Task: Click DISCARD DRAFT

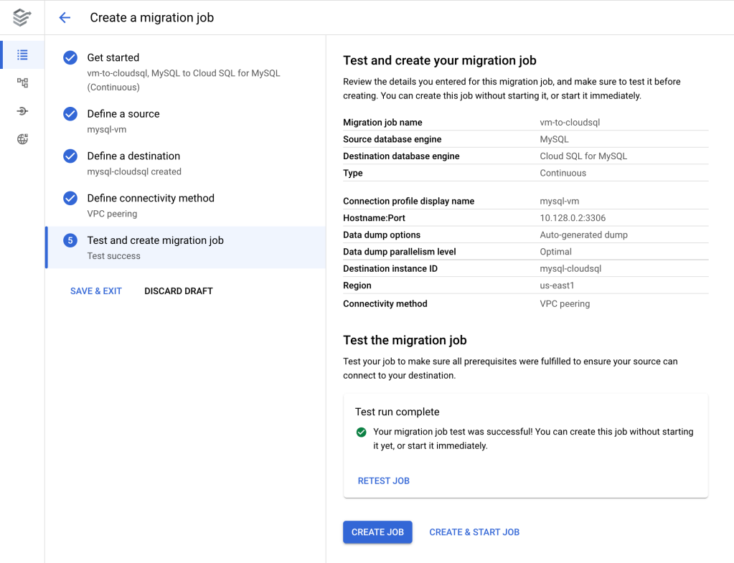Action: coord(179,291)
